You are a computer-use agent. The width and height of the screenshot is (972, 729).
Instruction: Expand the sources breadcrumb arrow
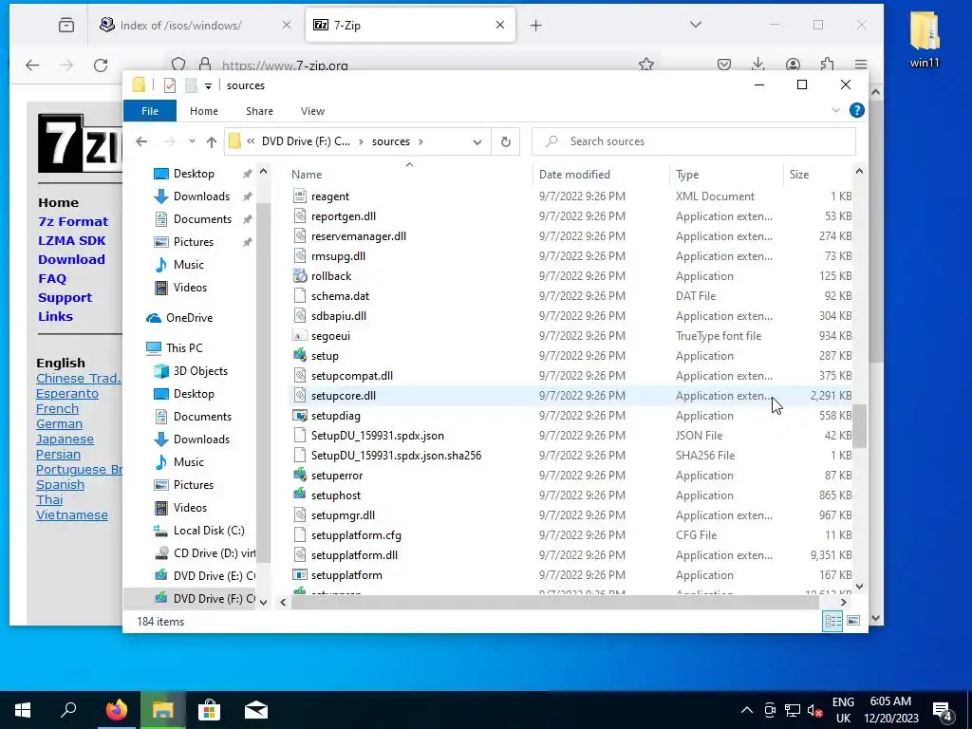(x=421, y=141)
